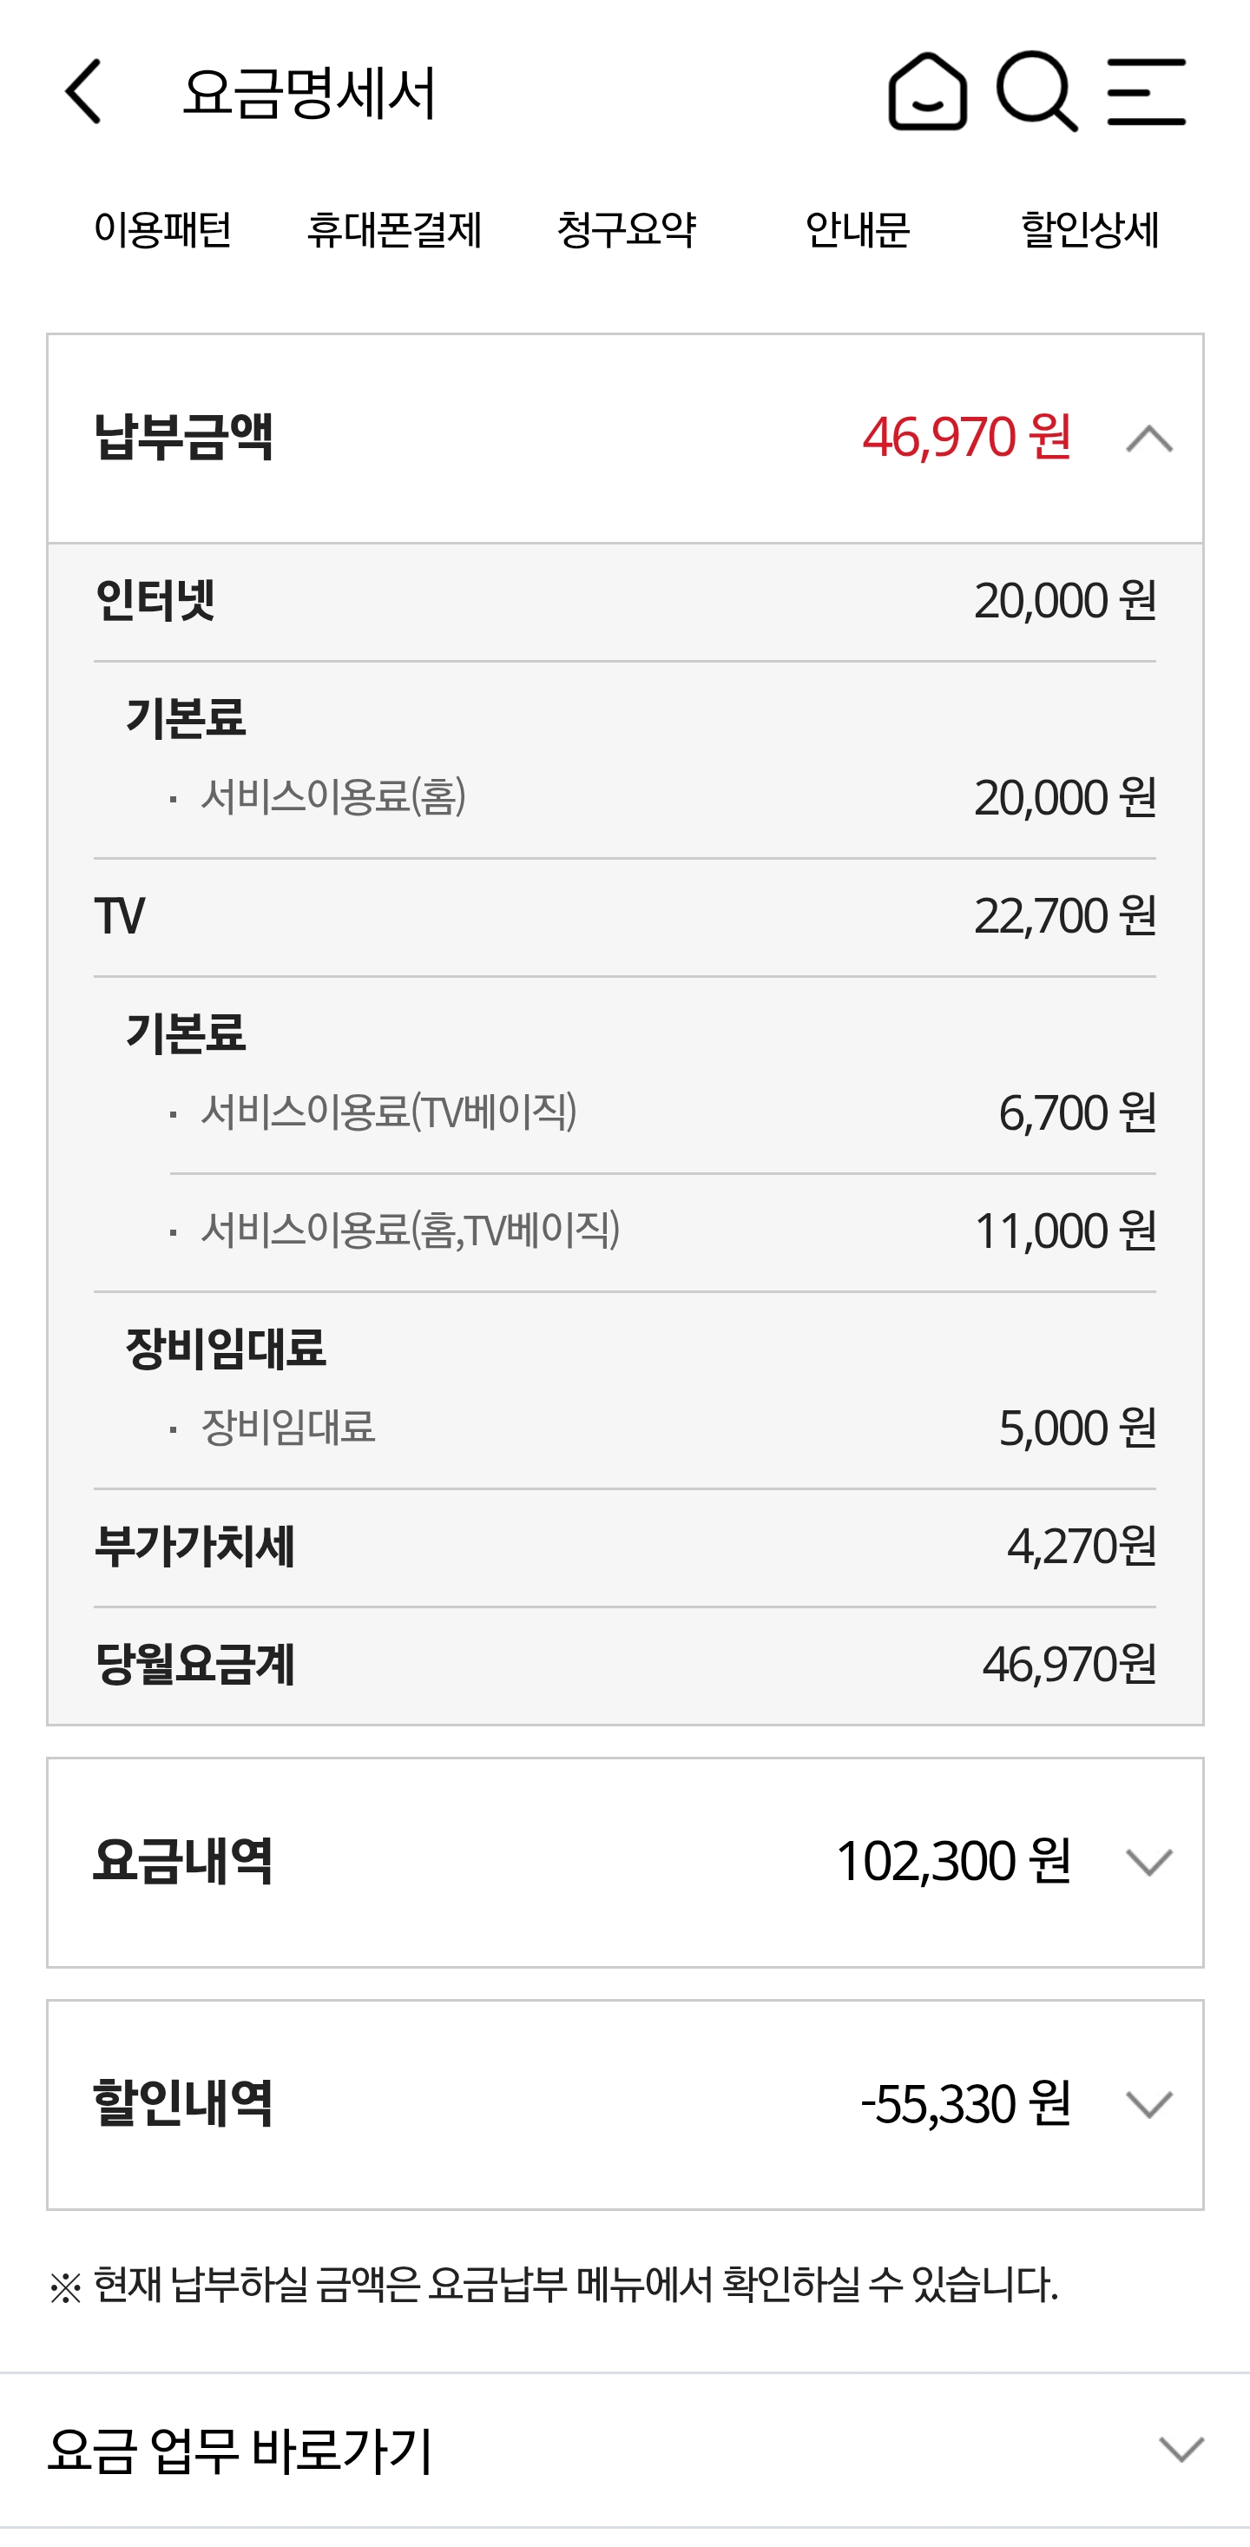The height and width of the screenshot is (2547, 1250).
Task: Expand 요금 업무 바로가기 dropdown
Action: 1181,2449
